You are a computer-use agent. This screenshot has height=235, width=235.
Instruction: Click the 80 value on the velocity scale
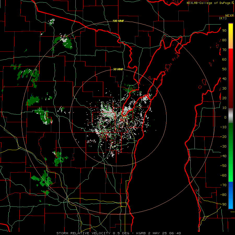224,40
